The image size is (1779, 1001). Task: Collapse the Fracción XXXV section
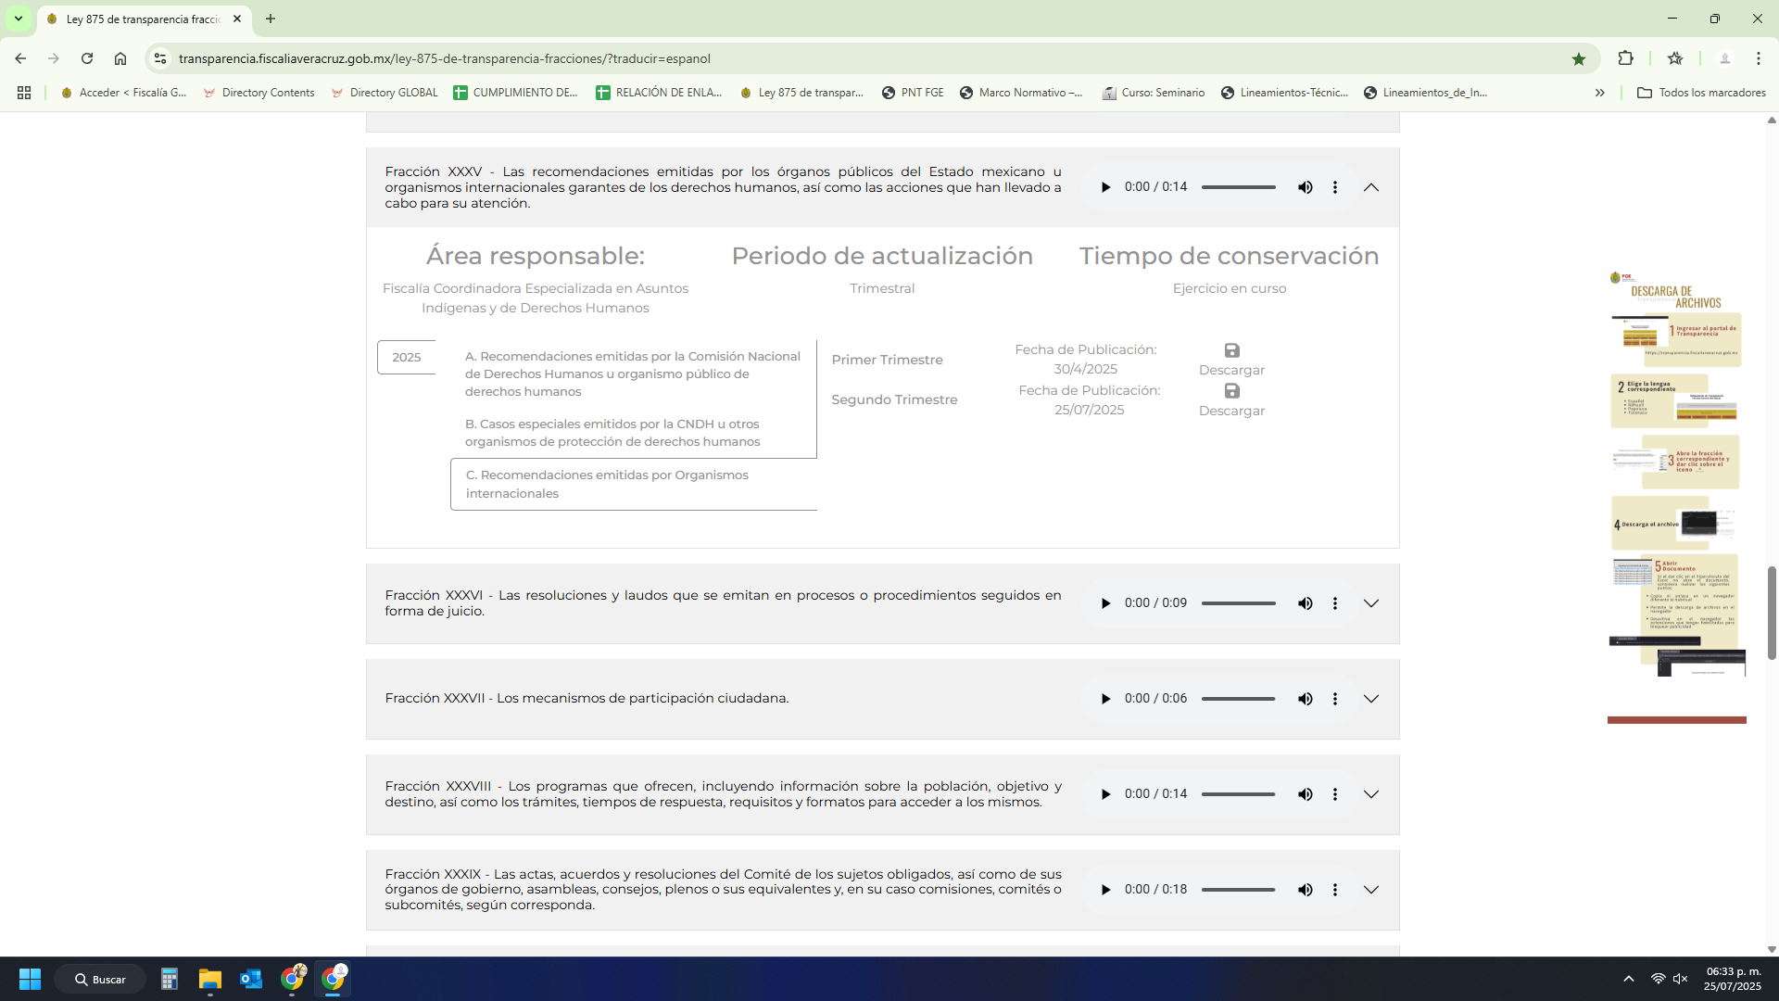1371,187
